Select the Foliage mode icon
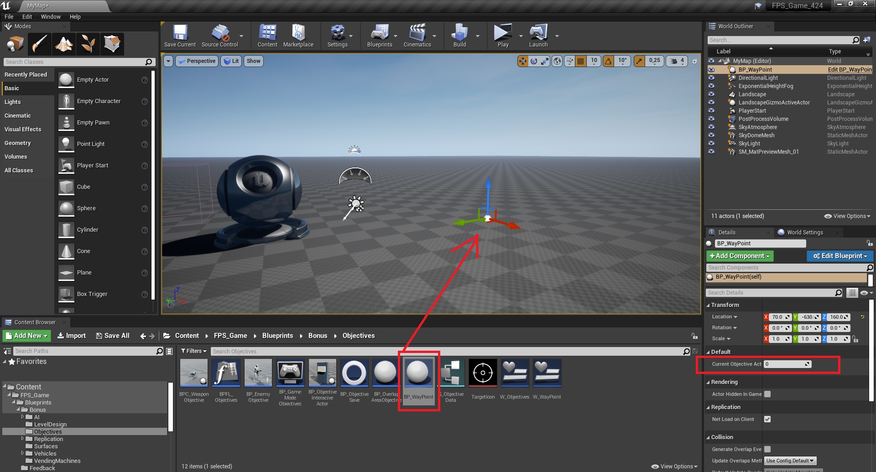The height and width of the screenshot is (472, 876). point(88,44)
